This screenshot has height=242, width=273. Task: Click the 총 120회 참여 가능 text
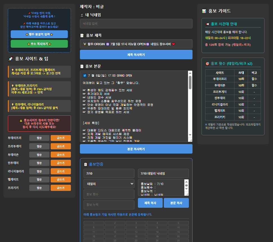point(228,45)
